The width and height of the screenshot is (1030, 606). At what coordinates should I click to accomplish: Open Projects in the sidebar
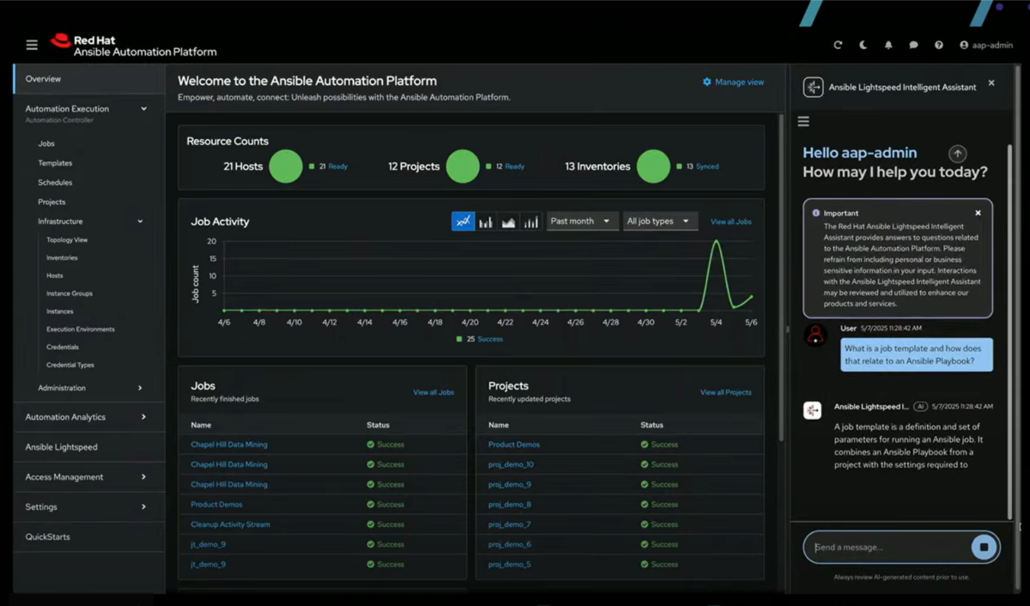coord(51,202)
